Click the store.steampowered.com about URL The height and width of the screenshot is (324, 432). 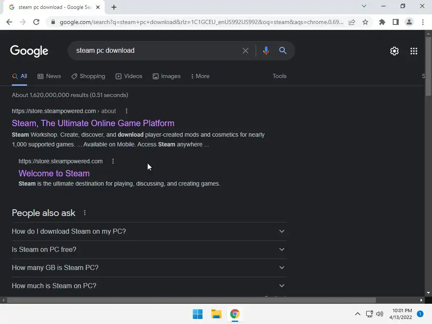click(x=64, y=111)
